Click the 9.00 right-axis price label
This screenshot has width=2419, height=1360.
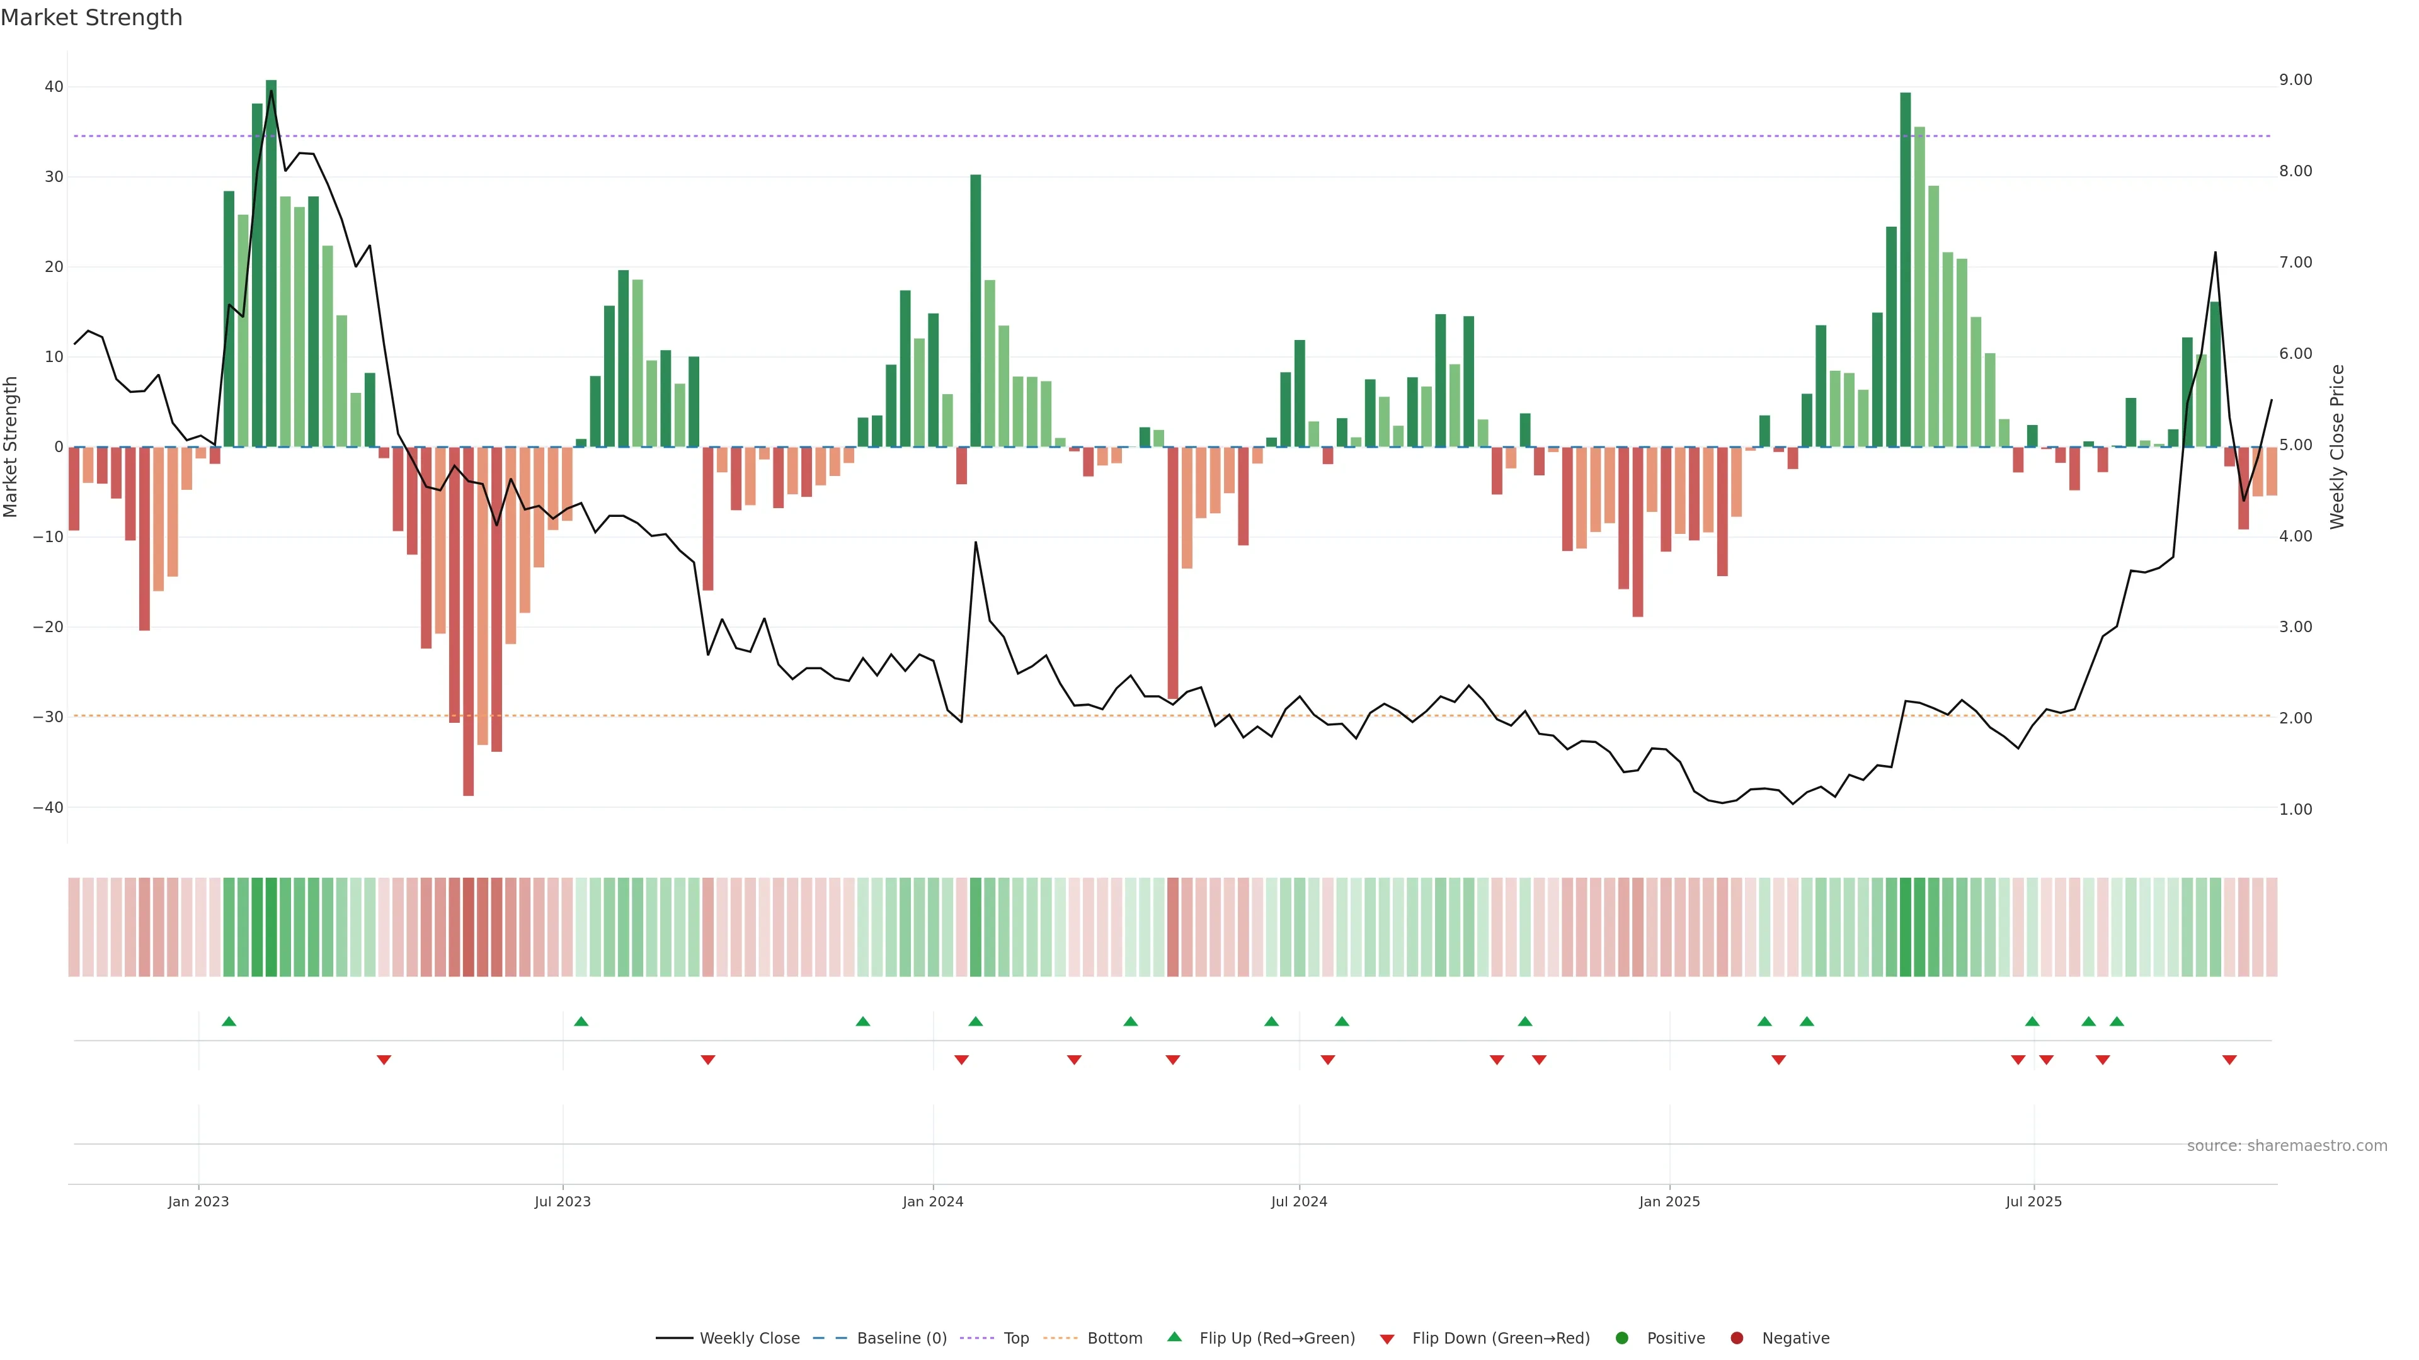pos(2295,80)
